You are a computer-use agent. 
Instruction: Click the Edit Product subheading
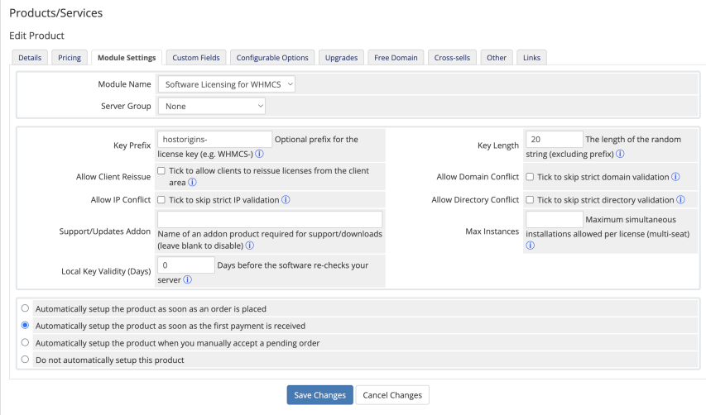[36, 36]
